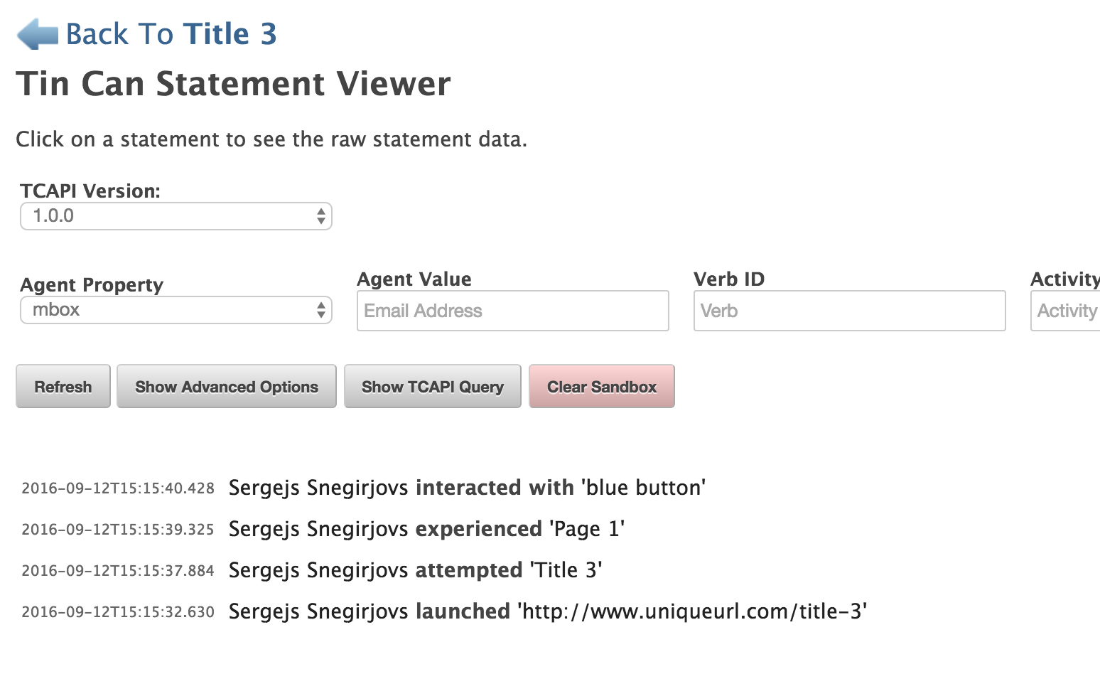Open the Back To Title 3 link

click(x=171, y=34)
